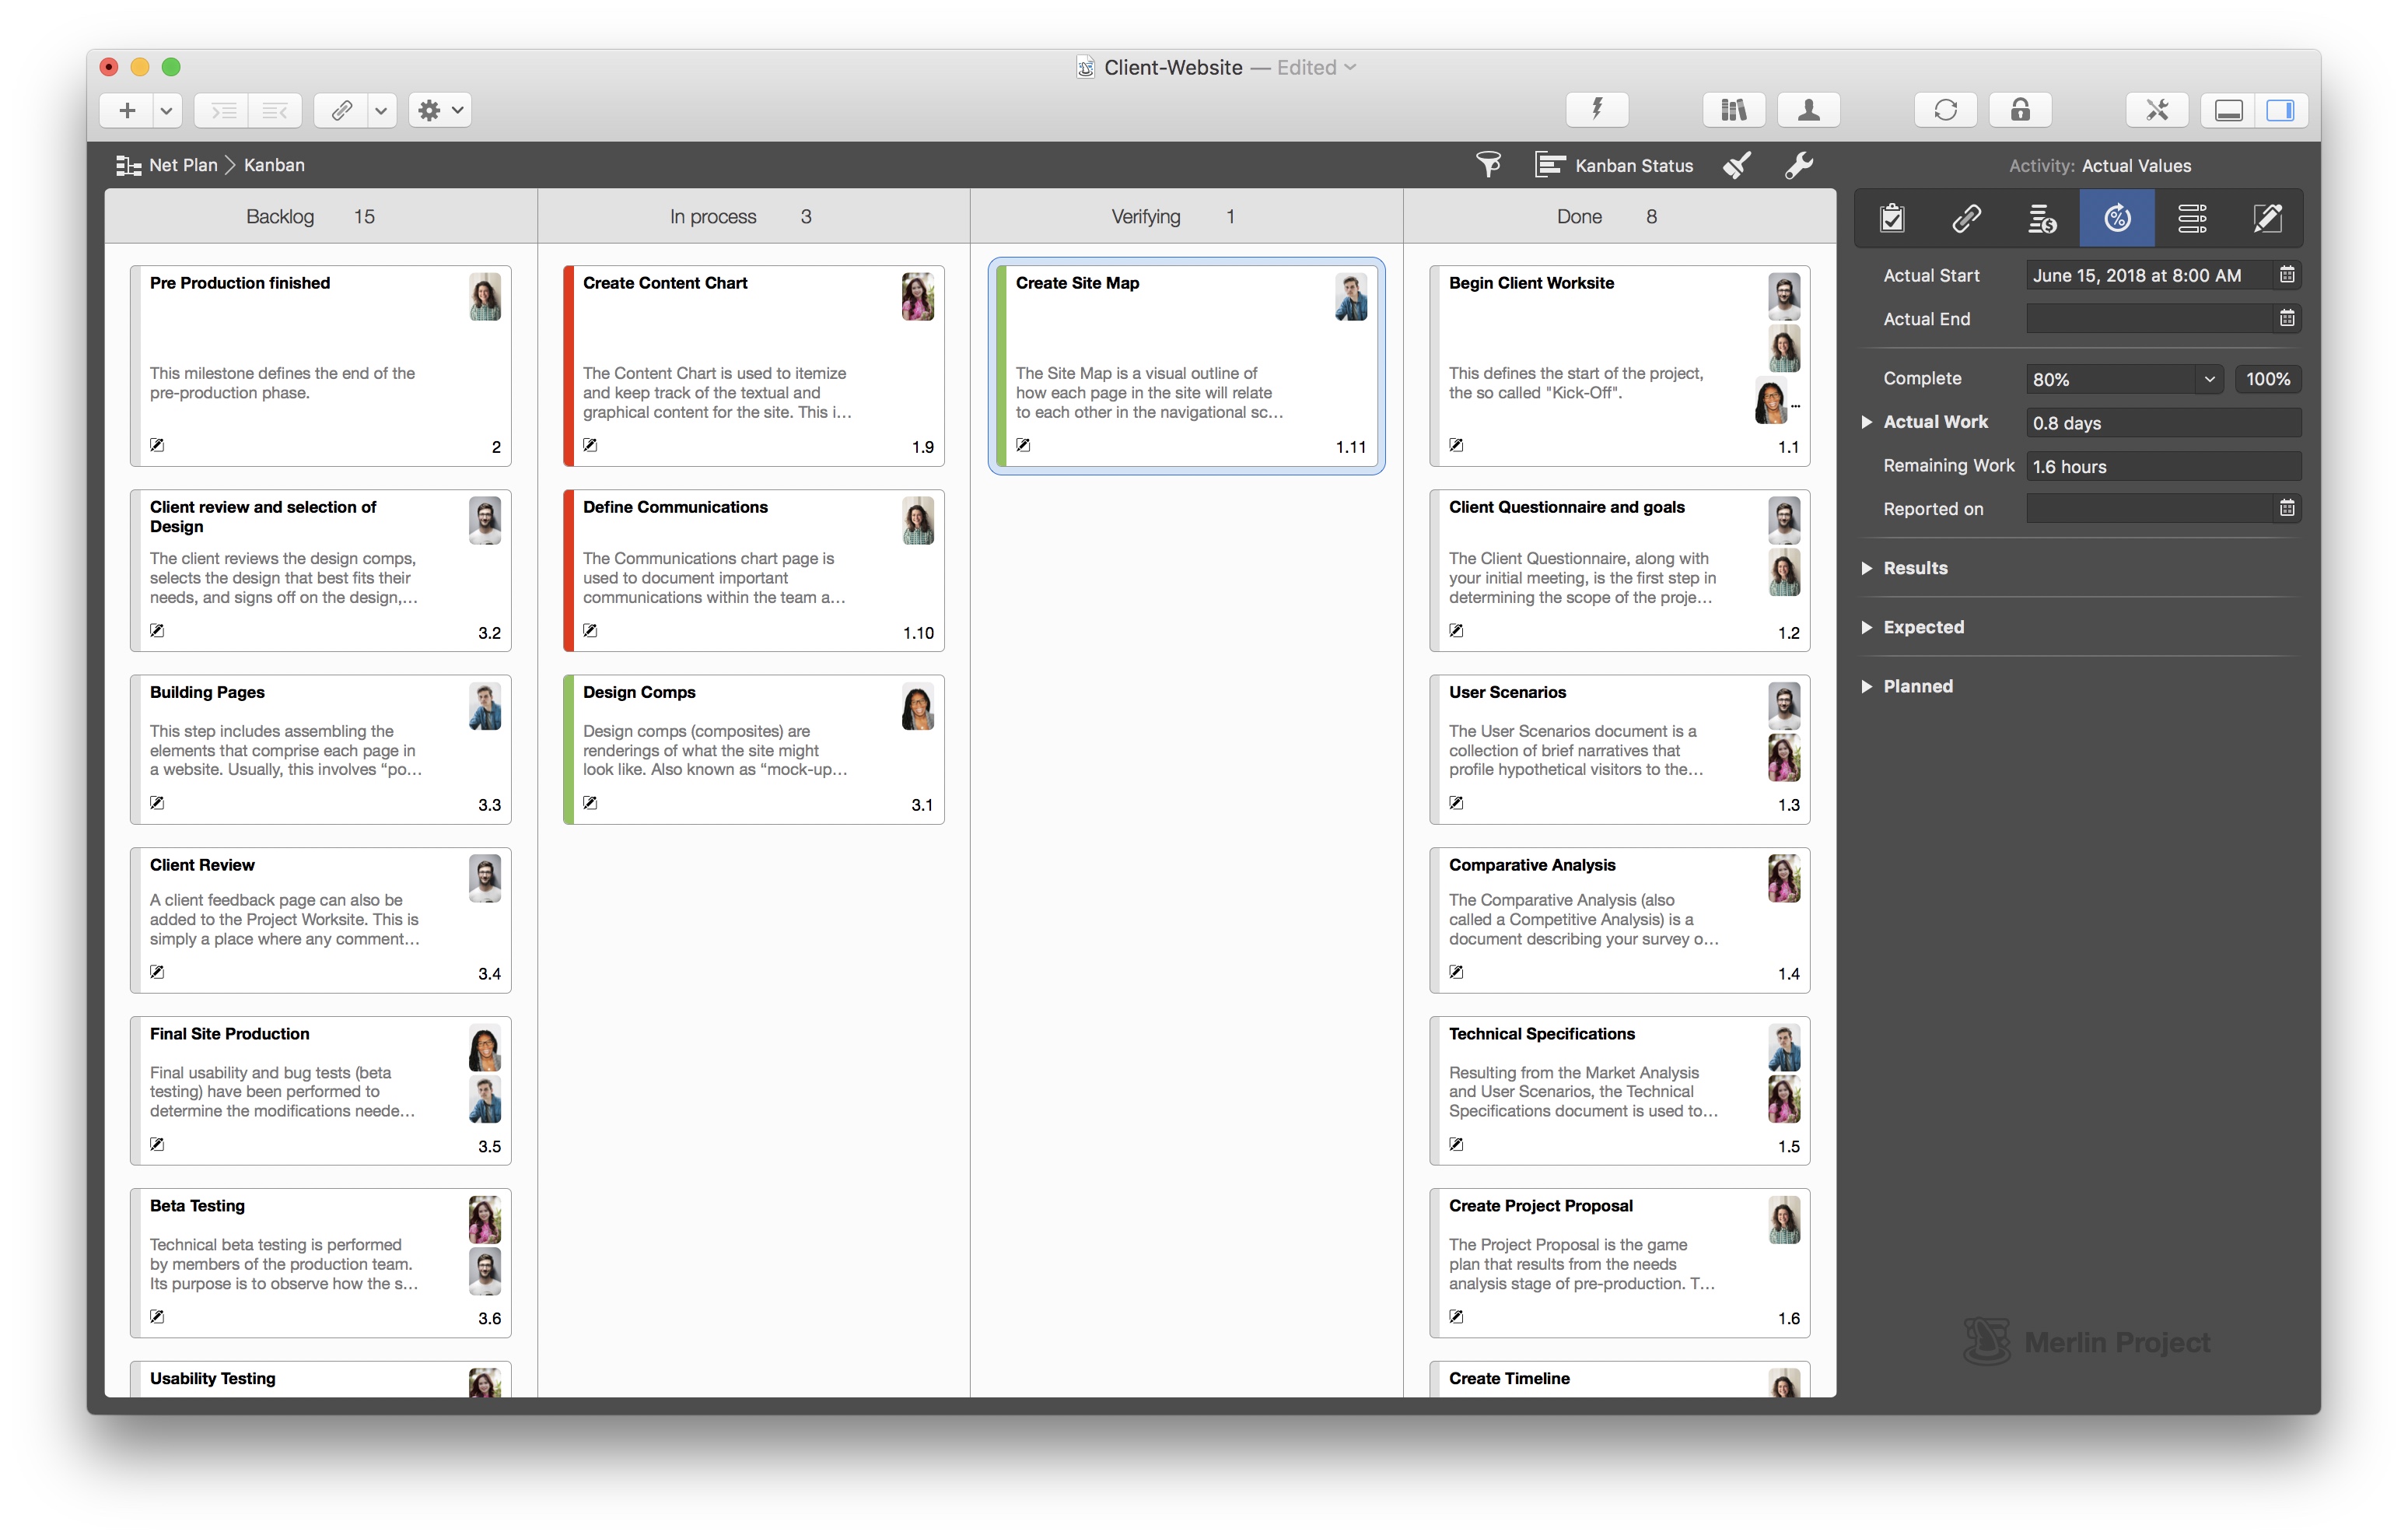Open the Complete percentage dropdown
Screen dimensions: 2408x1539
click(2209, 378)
